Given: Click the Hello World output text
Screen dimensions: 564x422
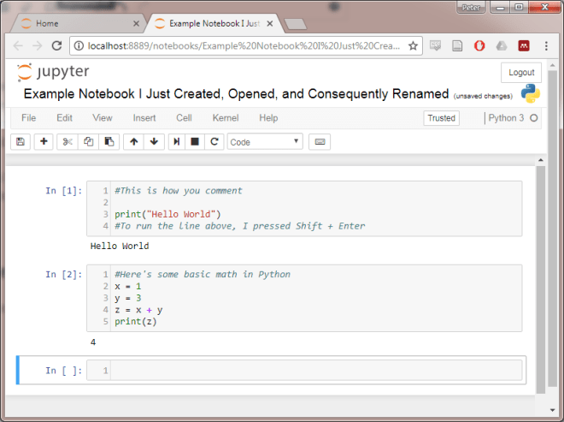Looking at the screenshot, I should (120, 247).
